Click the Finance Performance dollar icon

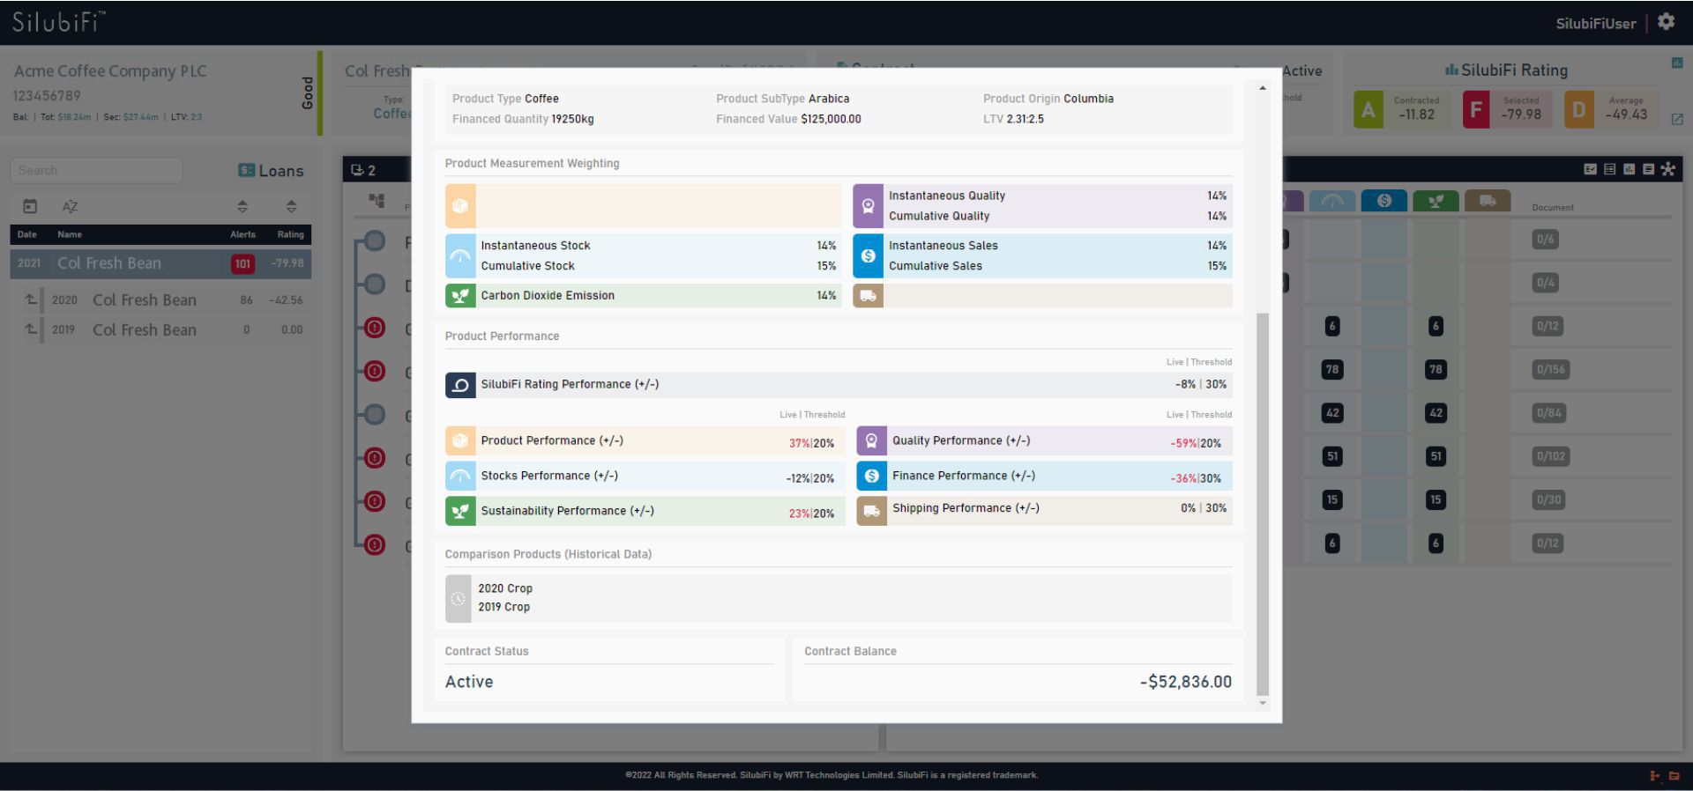coord(871,477)
